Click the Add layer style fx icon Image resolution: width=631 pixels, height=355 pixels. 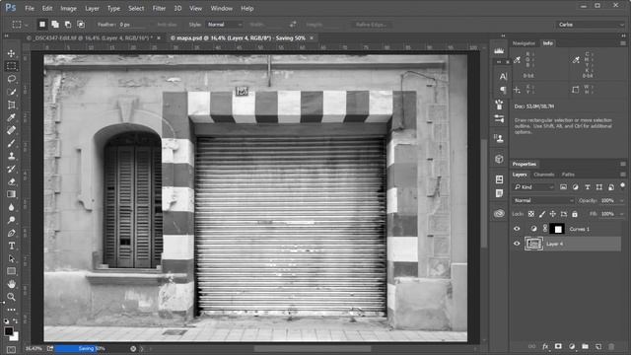(545, 346)
